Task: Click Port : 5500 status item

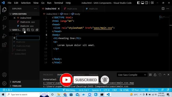Action: tap(139, 90)
